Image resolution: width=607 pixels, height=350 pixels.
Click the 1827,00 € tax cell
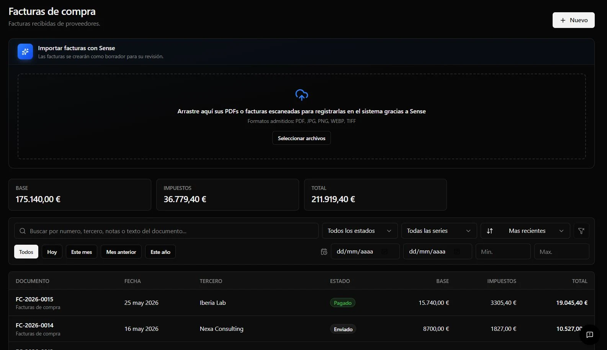pos(504,329)
